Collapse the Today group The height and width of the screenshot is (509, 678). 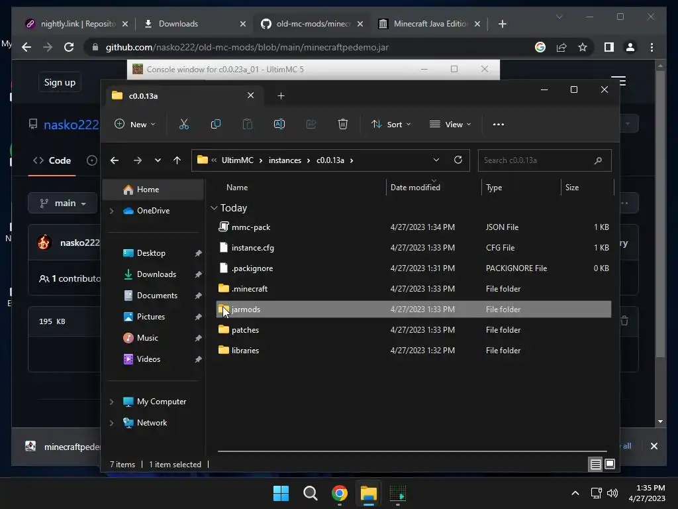[214, 208]
